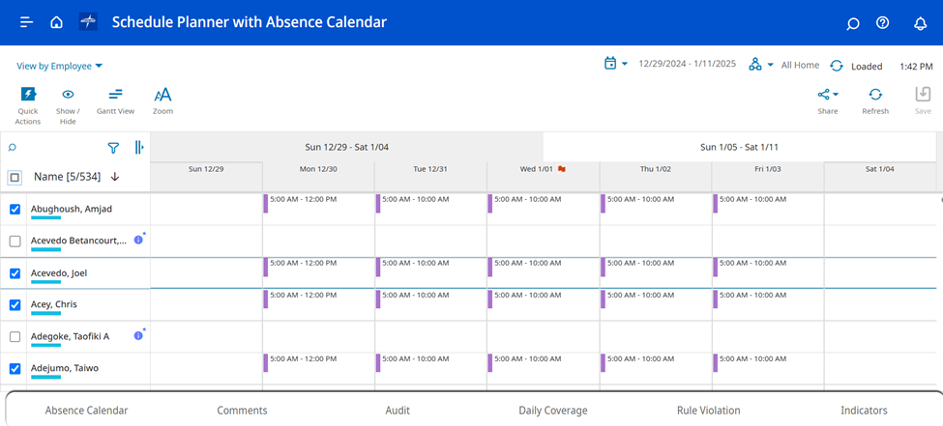Open the notifications bell
Image resolution: width=943 pixels, height=426 pixels.
click(x=920, y=23)
